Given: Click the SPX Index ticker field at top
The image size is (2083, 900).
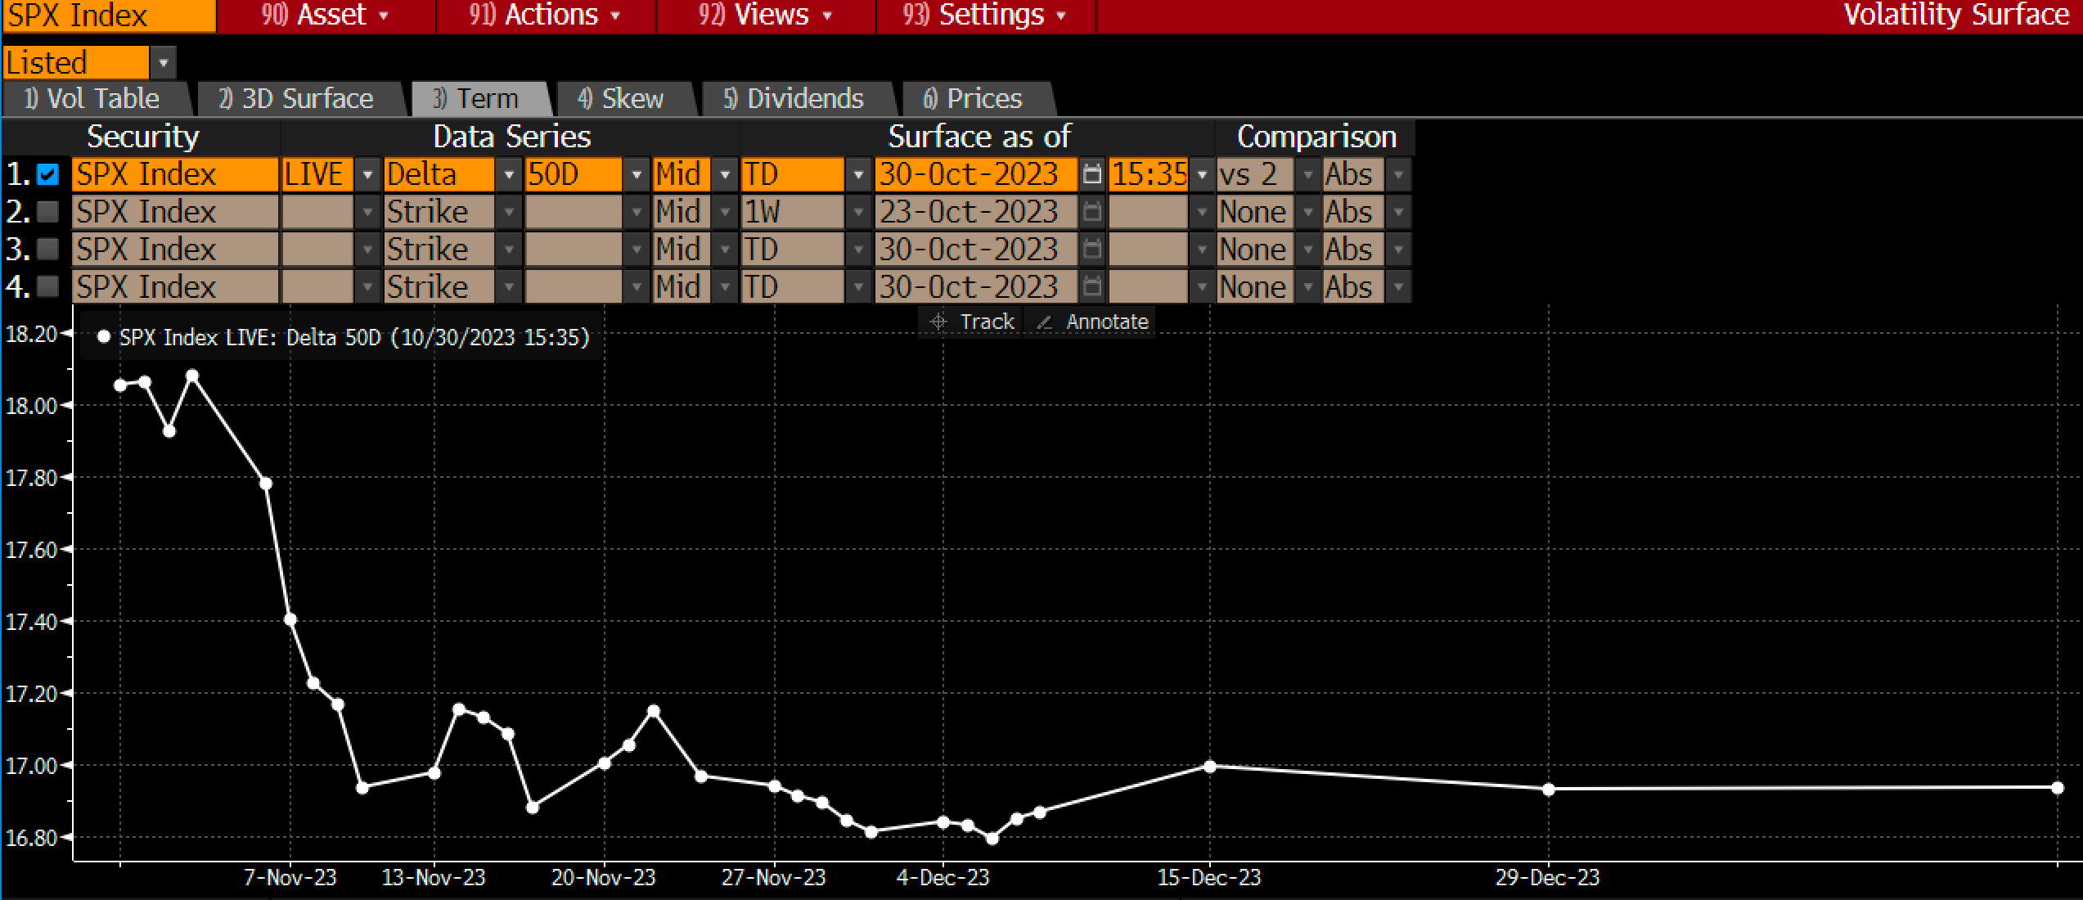Looking at the screenshot, I should click(x=109, y=16).
